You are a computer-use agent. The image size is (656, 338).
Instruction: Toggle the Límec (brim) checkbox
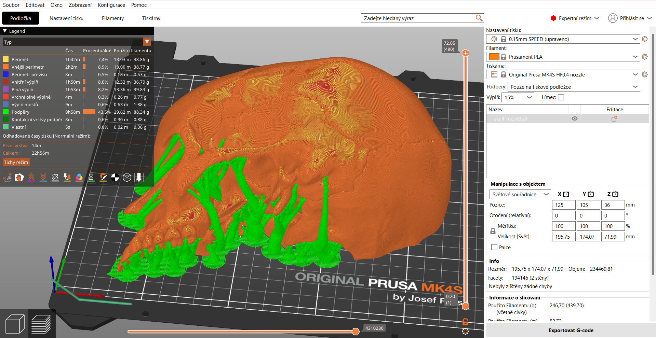(561, 97)
